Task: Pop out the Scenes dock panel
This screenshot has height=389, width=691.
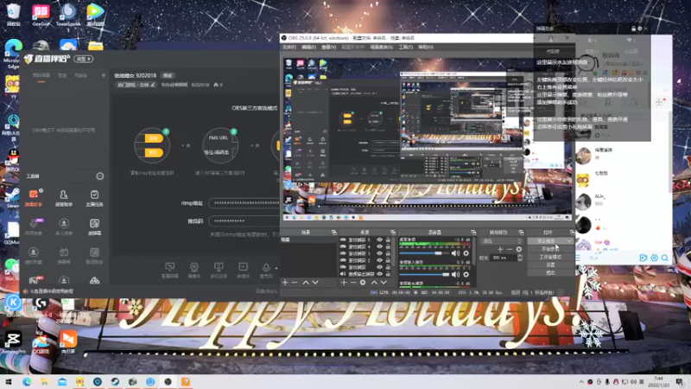Action: (334, 233)
